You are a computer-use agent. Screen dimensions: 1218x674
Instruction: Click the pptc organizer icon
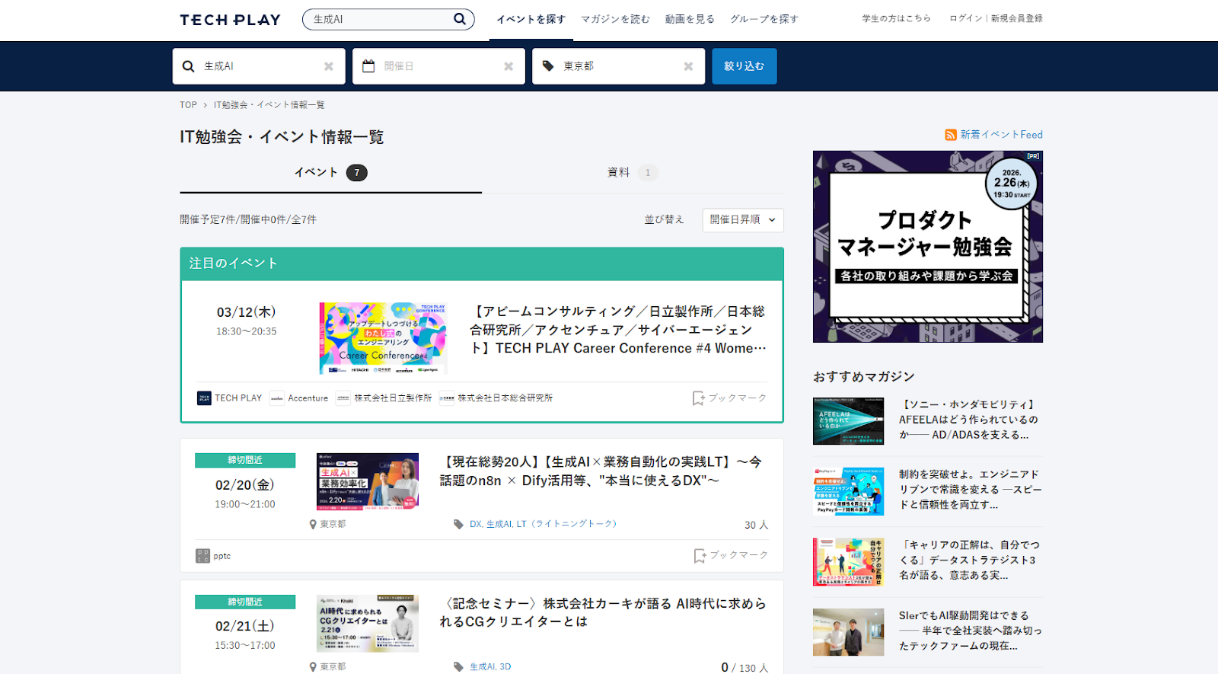point(202,556)
